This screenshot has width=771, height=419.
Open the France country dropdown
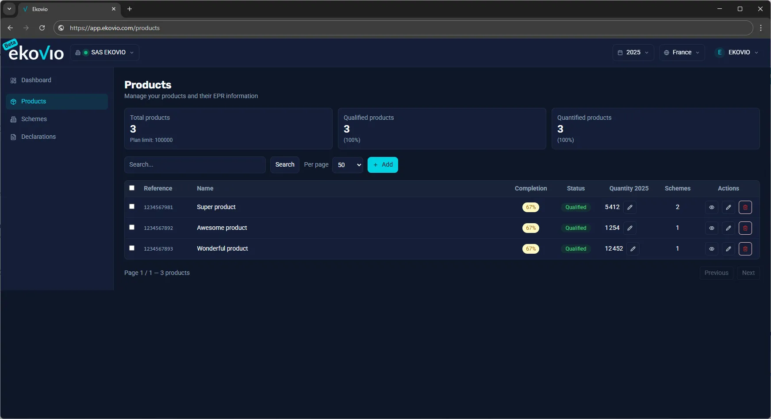click(x=682, y=53)
